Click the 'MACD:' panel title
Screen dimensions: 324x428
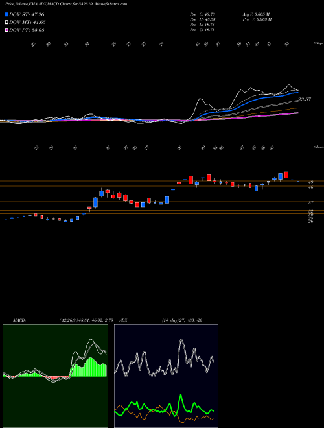coord(19,320)
